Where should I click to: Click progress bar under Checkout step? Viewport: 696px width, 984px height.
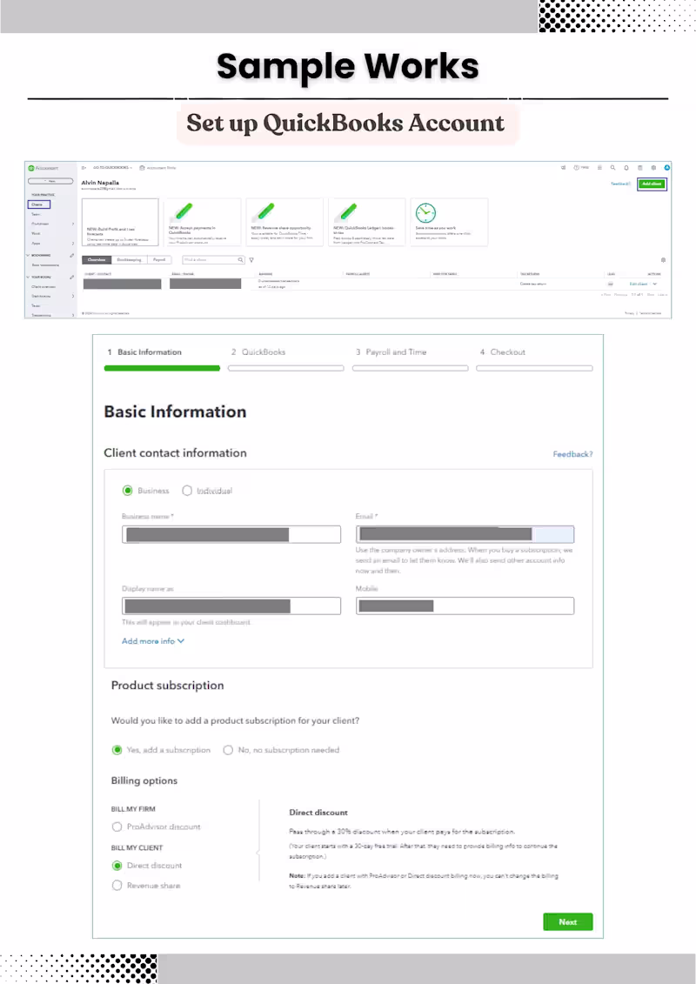[535, 368]
